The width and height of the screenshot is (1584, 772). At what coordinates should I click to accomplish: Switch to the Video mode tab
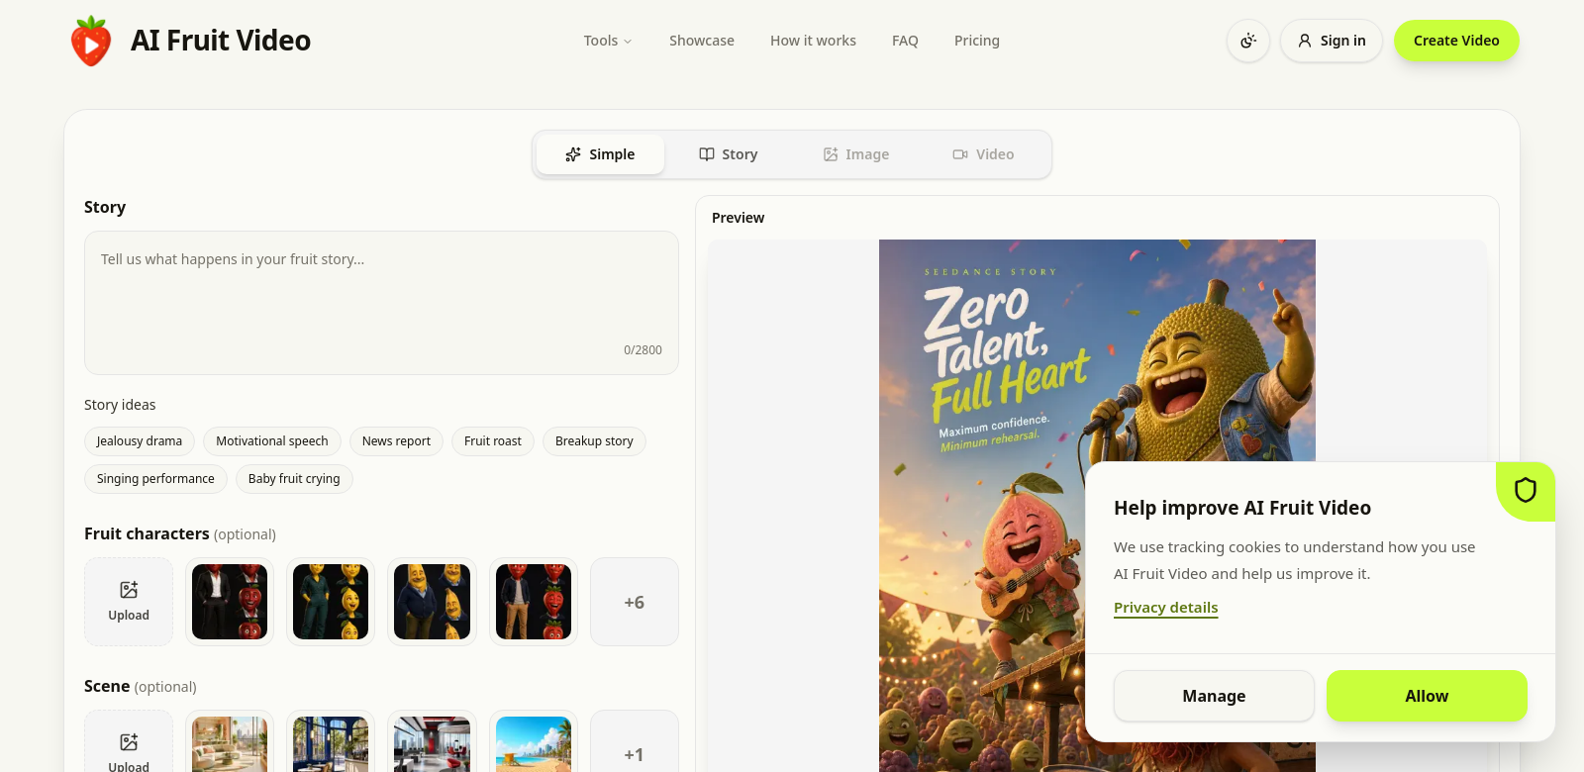point(983,154)
